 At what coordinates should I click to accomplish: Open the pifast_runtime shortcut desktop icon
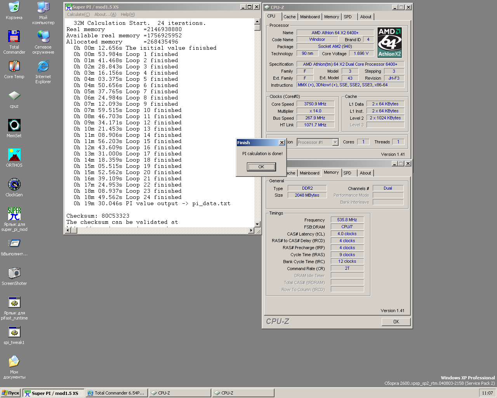[x=14, y=308]
